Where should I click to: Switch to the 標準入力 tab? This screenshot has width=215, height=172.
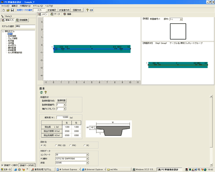pyautogui.click(x=8, y=20)
